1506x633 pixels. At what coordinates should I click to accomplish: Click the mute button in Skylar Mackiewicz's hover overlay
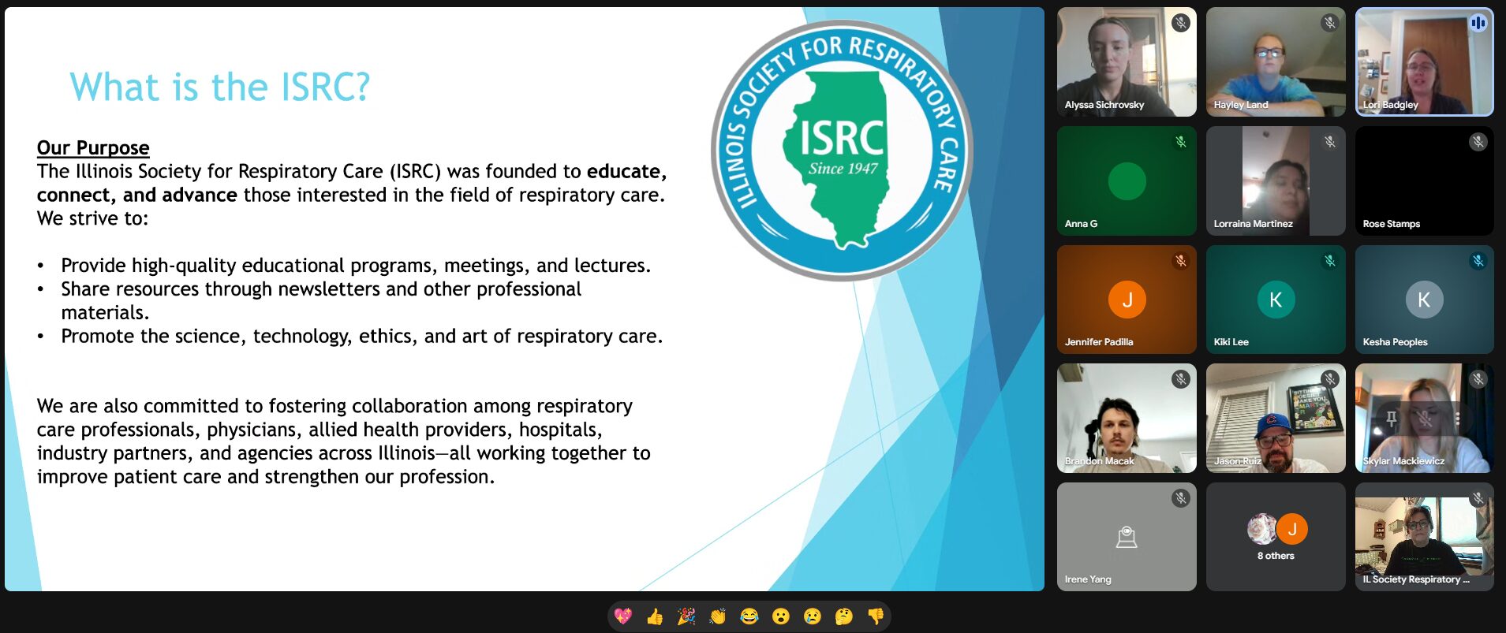[x=1425, y=419]
